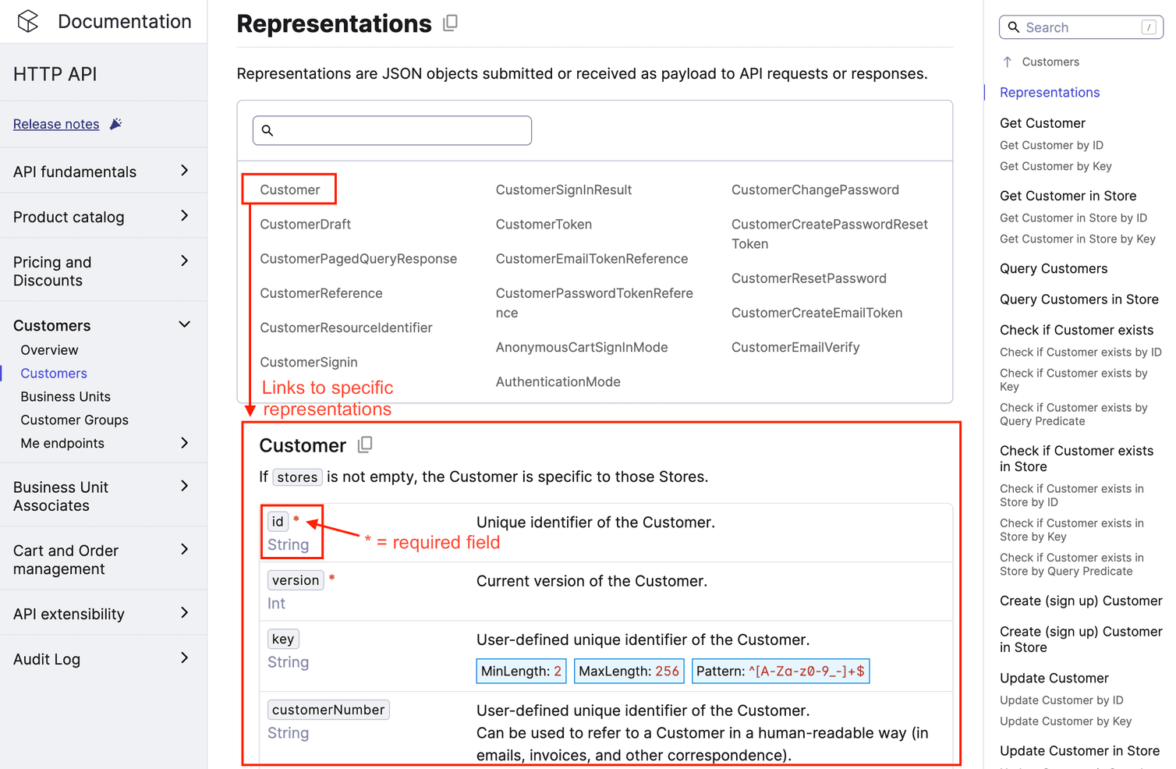1176x769 pixels.
Task: Copy link via icon beside Representations heading
Action: (x=450, y=23)
